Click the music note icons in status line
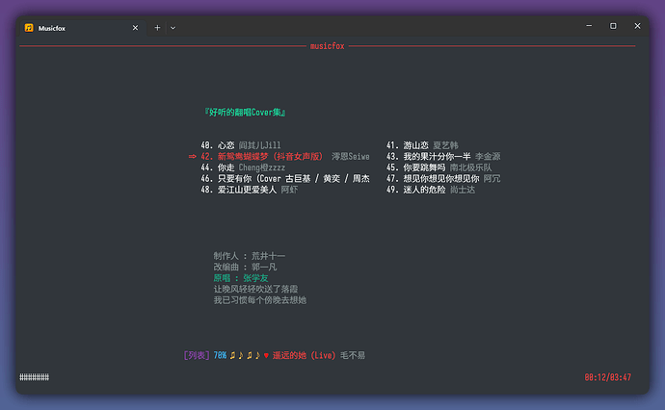The height and width of the screenshot is (410, 665). (x=245, y=355)
